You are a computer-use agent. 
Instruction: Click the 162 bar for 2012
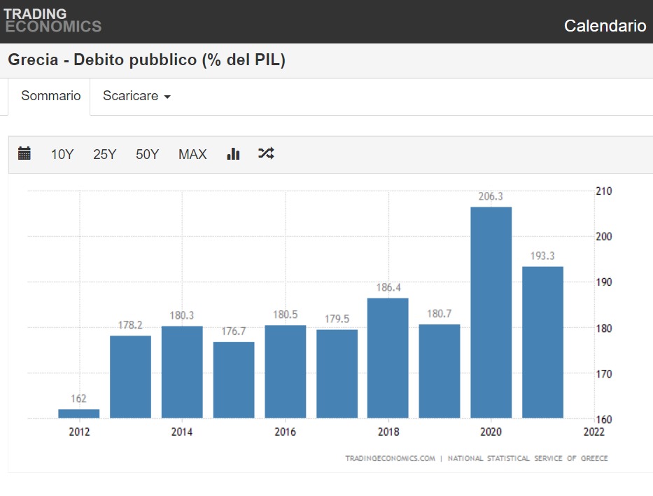click(78, 413)
